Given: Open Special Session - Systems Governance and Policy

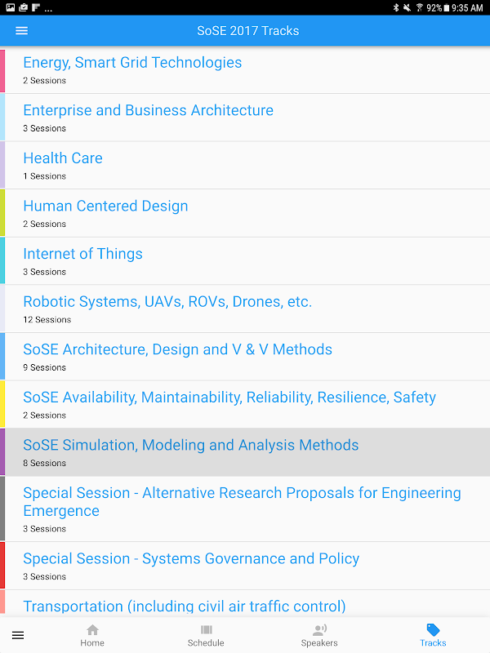Looking at the screenshot, I should [191, 559].
